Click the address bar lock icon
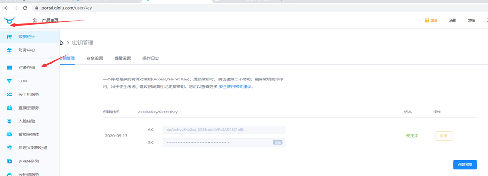Image resolution: width=488 pixels, height=176 pixels. 37,8
